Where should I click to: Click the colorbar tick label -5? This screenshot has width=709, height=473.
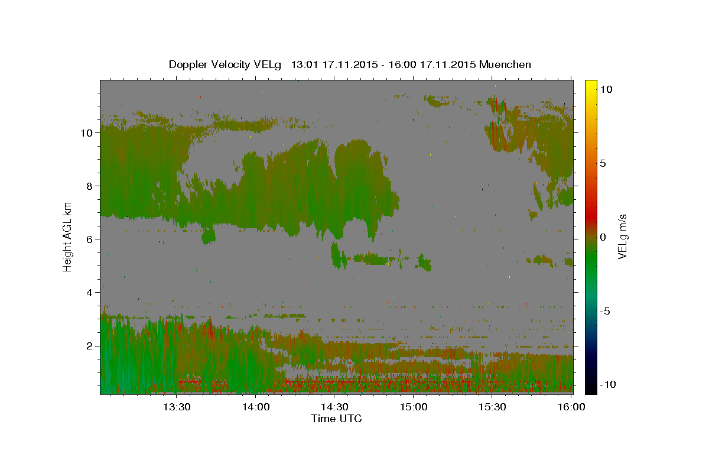(x=604, y=310)
